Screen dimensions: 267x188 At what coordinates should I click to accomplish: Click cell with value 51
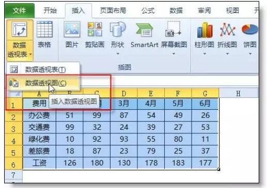(x=70, y=115)
